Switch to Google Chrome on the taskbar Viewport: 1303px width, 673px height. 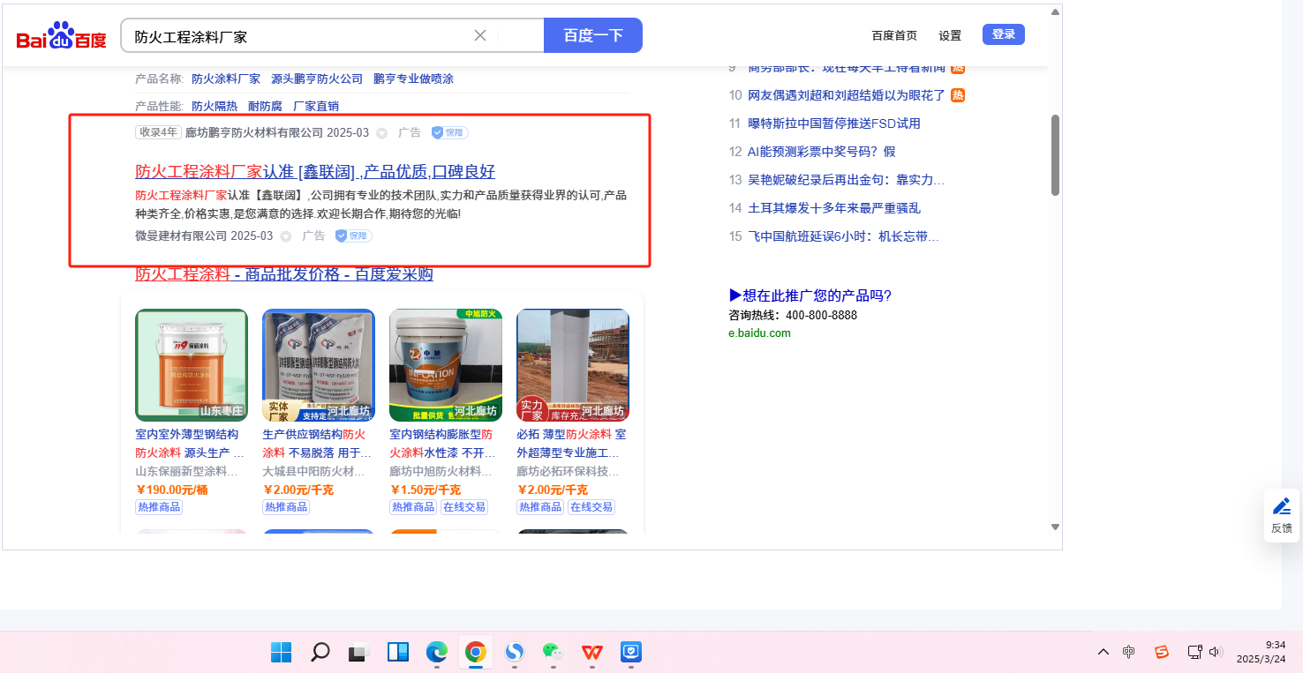coord(476,652)
